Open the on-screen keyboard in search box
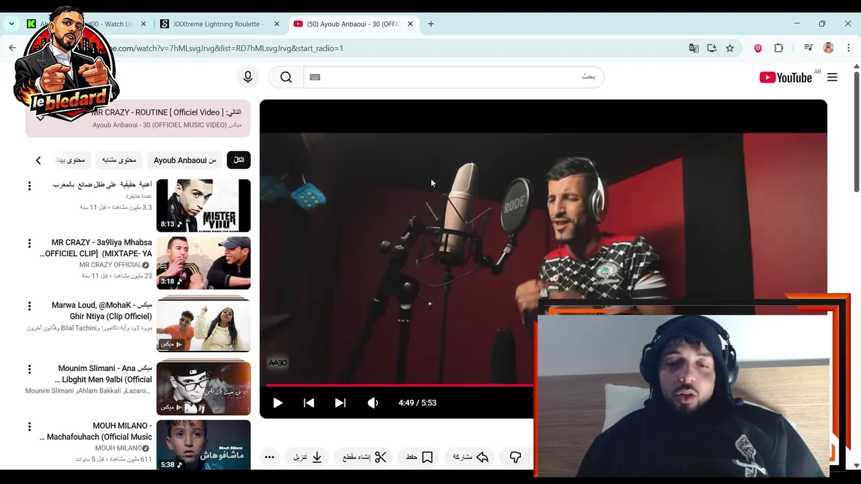The width and height of the screenshot is (861, 484). pos(315,77)
